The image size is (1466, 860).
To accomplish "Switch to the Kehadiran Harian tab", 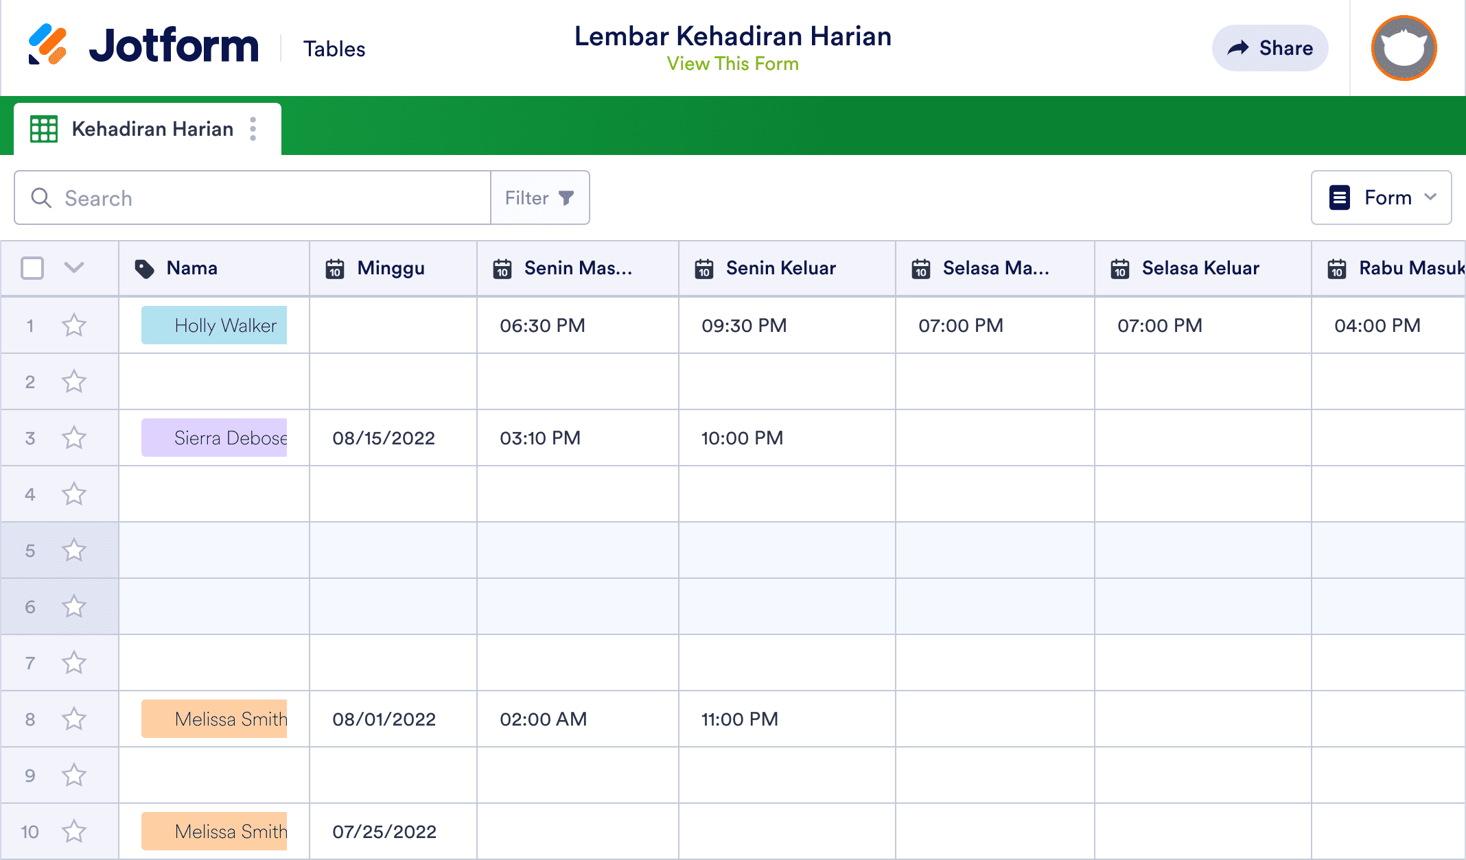I will 152,128.
